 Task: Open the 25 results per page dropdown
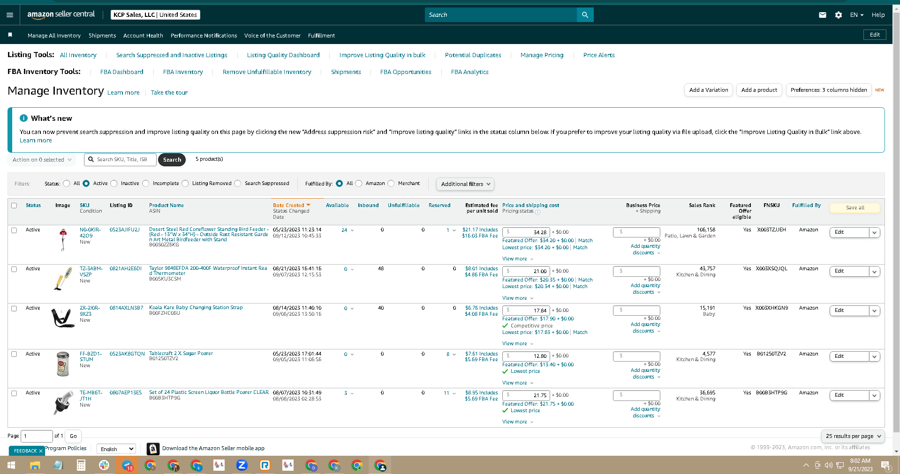pyautogui.click(x=853, y=436)
